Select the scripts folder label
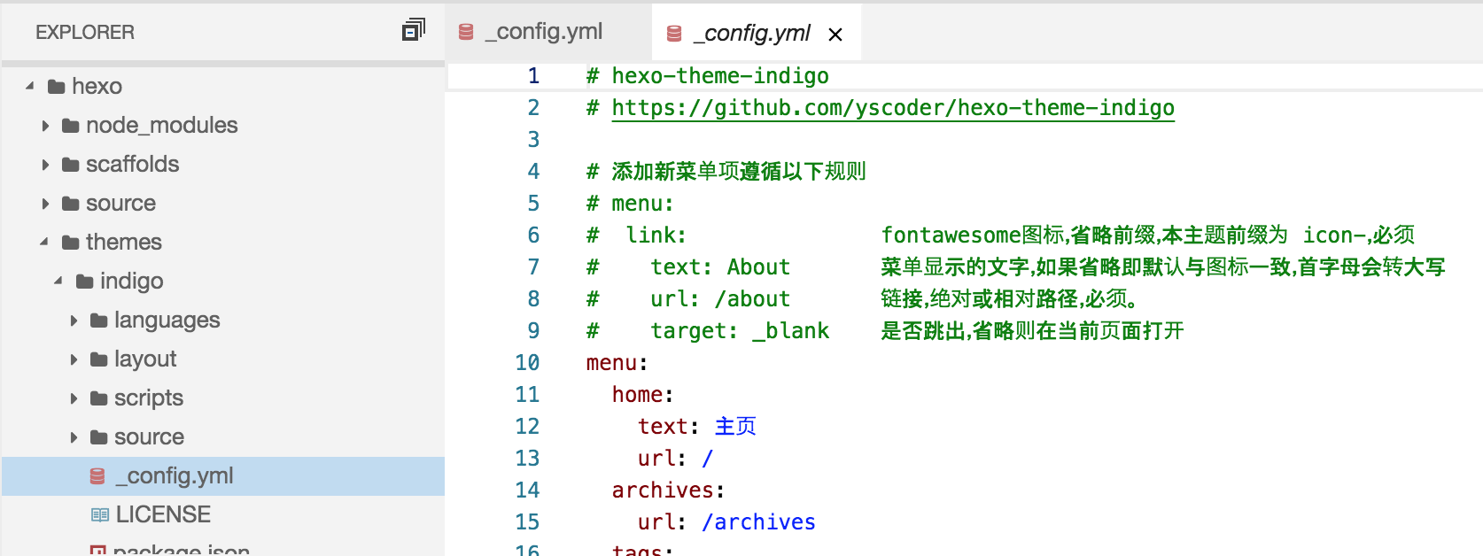 point(149,398)
